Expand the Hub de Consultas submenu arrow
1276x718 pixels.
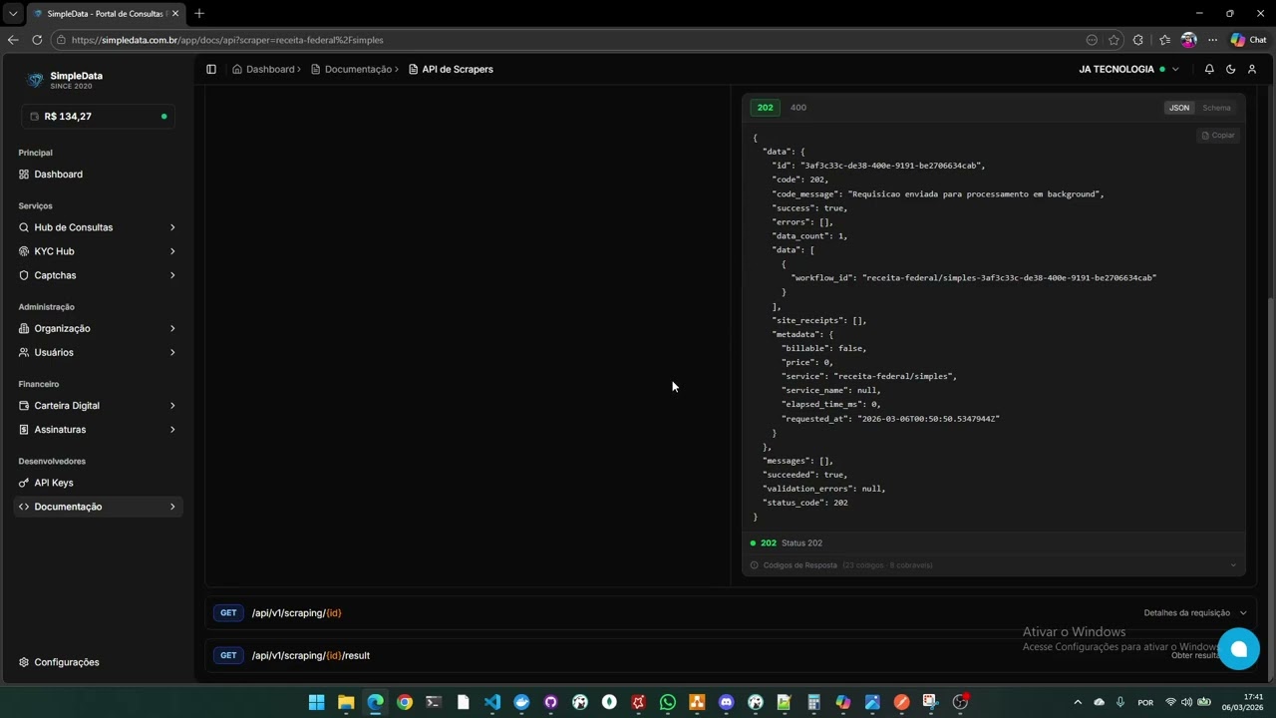172,227
